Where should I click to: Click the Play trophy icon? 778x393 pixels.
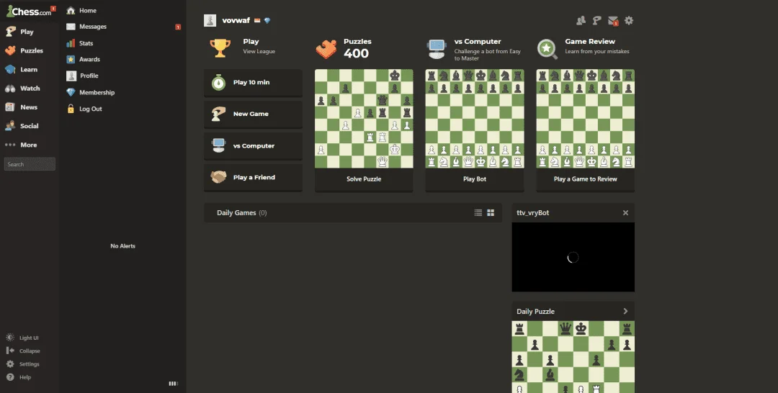tap(220, 48)
